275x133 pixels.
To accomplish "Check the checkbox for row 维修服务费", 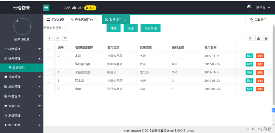I will 49,64.
